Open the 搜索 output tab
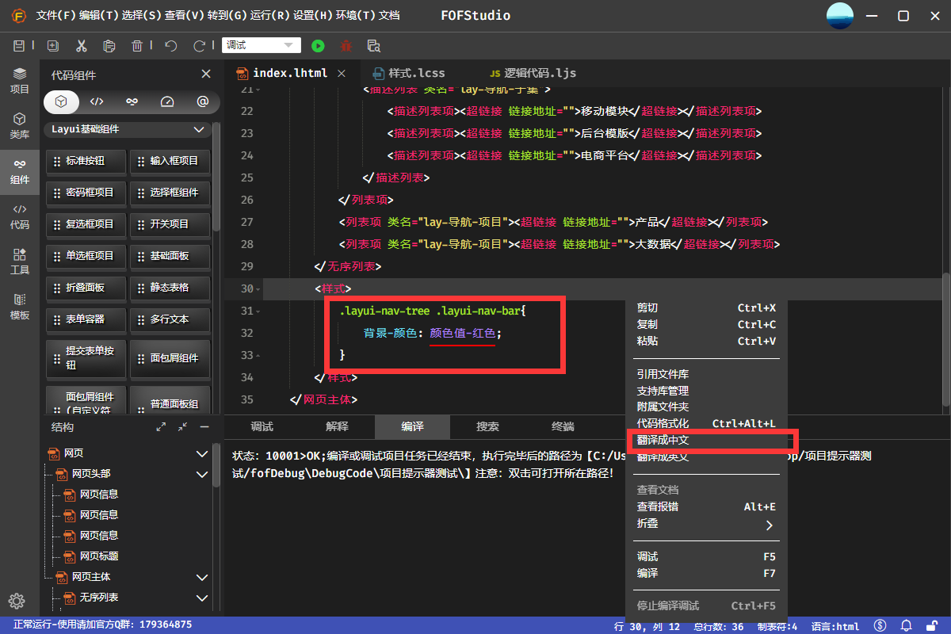Image resolution: width=951 pixels, height=634 pixels. (x=487, y=426)
